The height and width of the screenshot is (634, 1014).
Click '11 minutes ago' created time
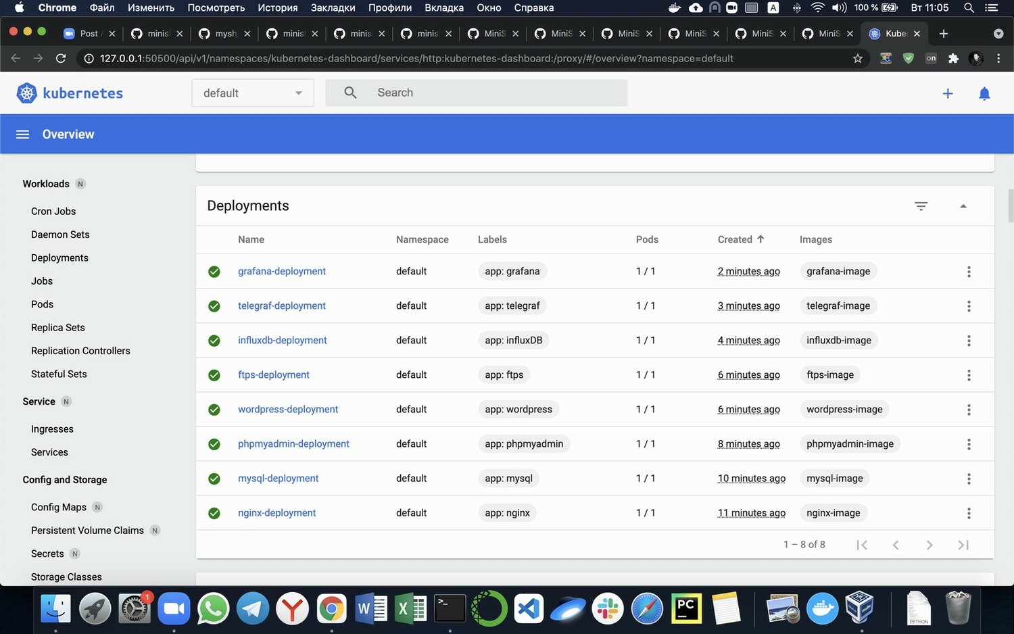[752, 512]
